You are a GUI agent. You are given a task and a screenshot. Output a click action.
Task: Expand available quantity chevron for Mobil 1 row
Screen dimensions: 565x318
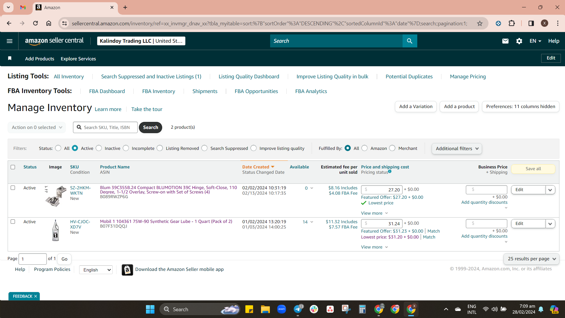(312, 222)
